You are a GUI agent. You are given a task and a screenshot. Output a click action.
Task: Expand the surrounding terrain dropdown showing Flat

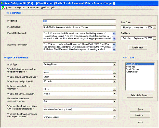tap(115, 101)
